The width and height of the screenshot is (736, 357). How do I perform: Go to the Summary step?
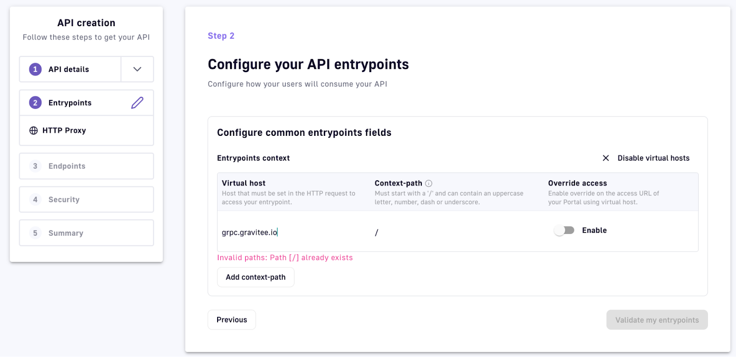(x=86, y=233)
